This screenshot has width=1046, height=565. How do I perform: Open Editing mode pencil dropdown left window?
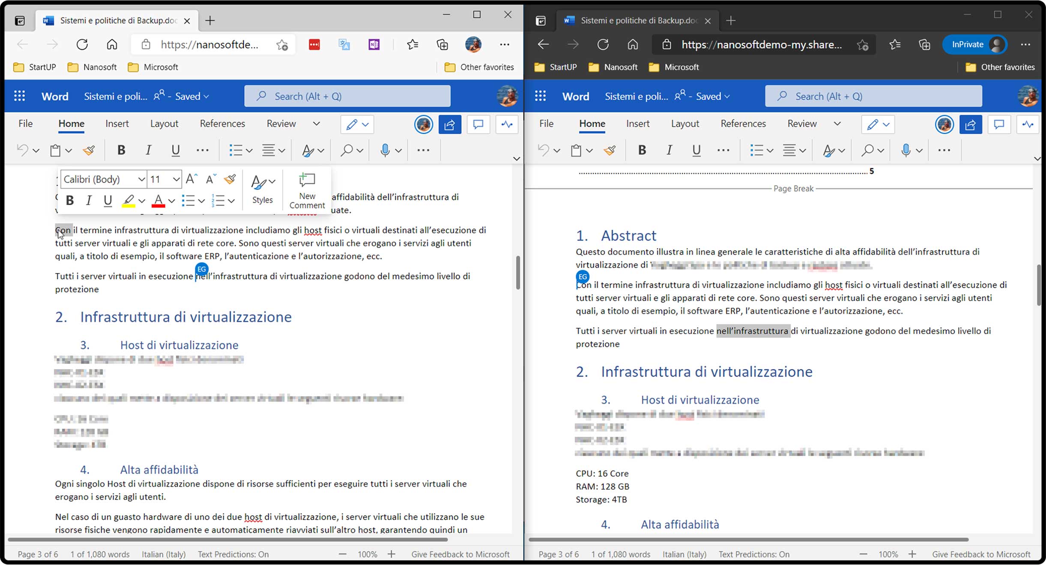(x=357, y=124)
